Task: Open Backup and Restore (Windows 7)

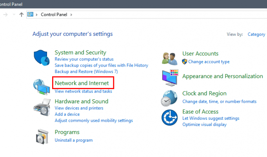Action: point(86,71)
